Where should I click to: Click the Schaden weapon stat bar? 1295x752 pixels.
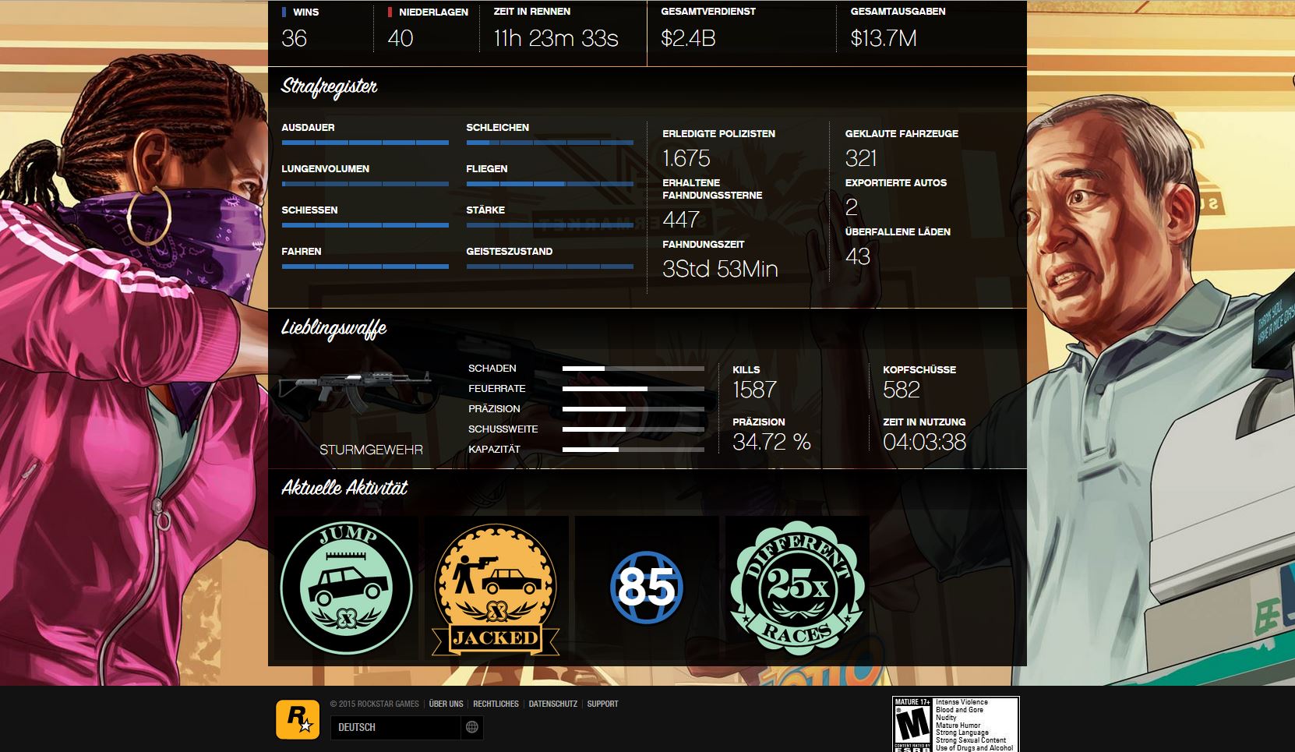coord(633,369)
